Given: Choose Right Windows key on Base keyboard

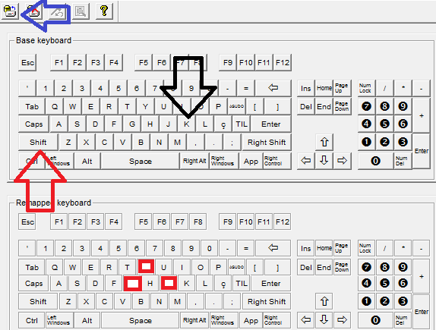Looking at the screenshot, I should click(224, 161).
